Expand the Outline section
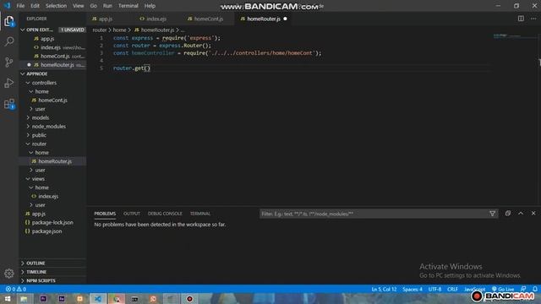The height and width of the screenshot is (304, 541). (36, 263)
